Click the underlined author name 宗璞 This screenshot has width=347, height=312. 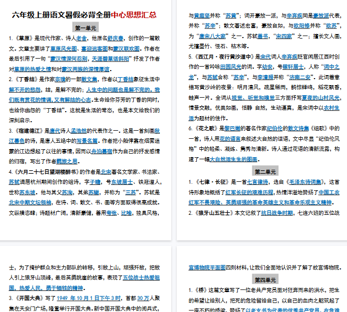[60, 80]
